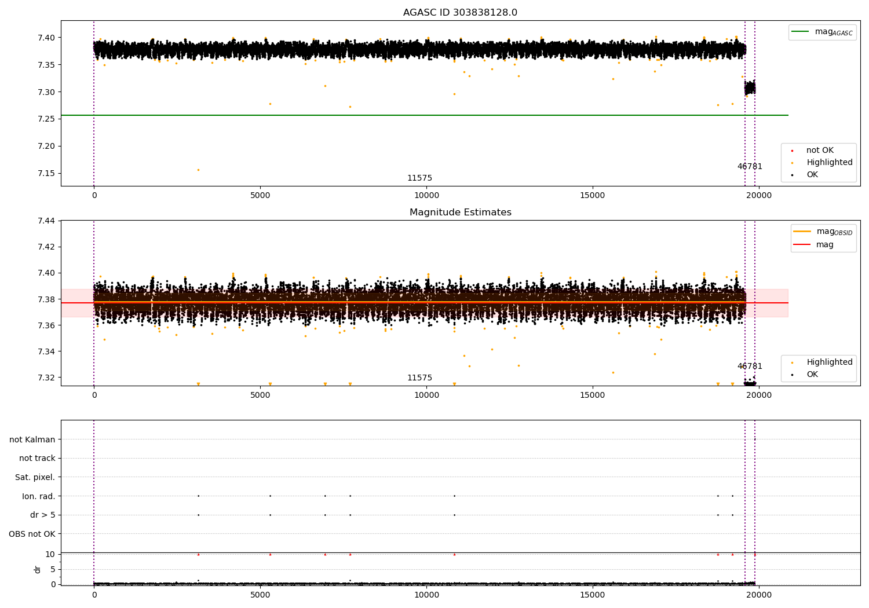Click the 7.44 tick label on middle plot

point(46,221)
